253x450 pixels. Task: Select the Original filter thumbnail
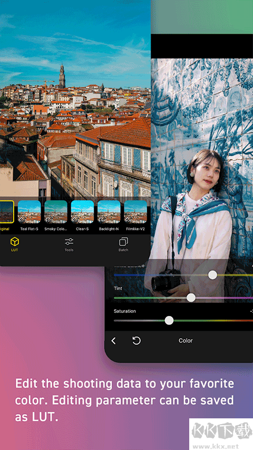[x=7, y=212]
